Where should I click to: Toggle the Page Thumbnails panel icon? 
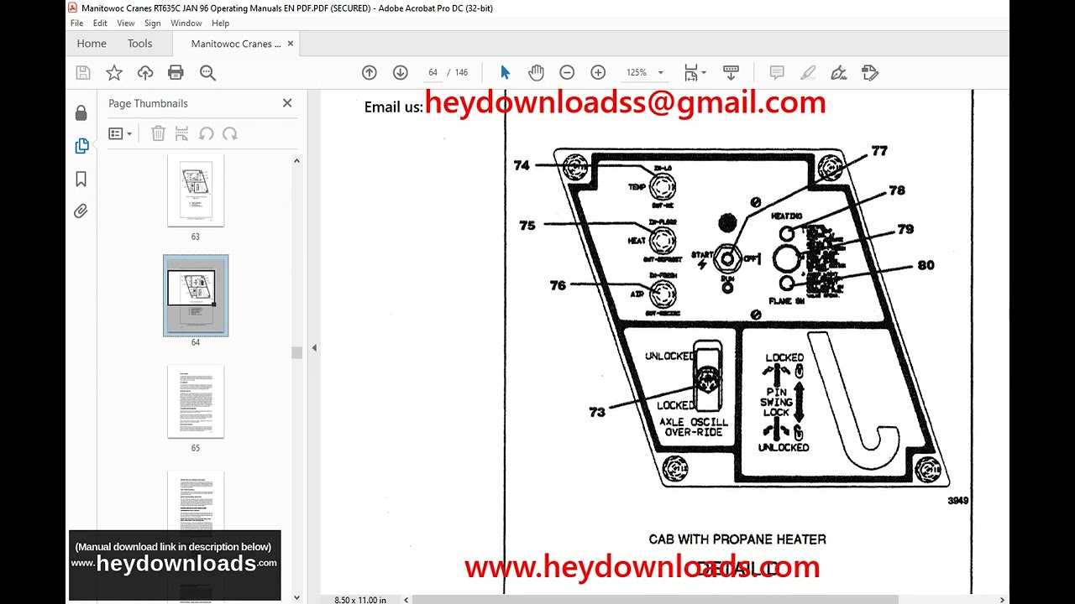[81, 146]
